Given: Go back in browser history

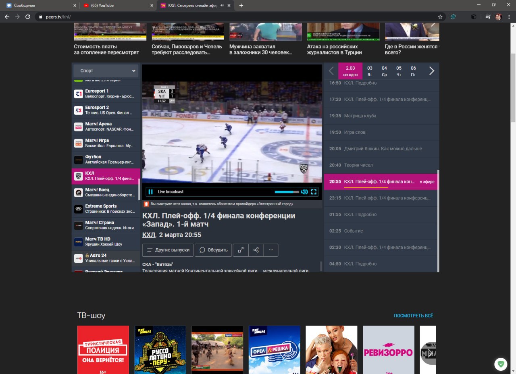Looking at the screenshot, I should coord(7,17).
